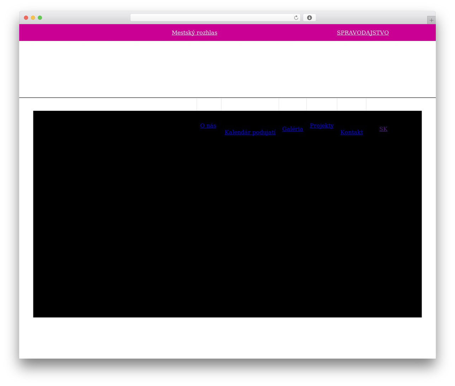This screenshot has width=455, height=386.
Task: Open Kalendár podujatí menu item
Action: (x=250, y=132)
